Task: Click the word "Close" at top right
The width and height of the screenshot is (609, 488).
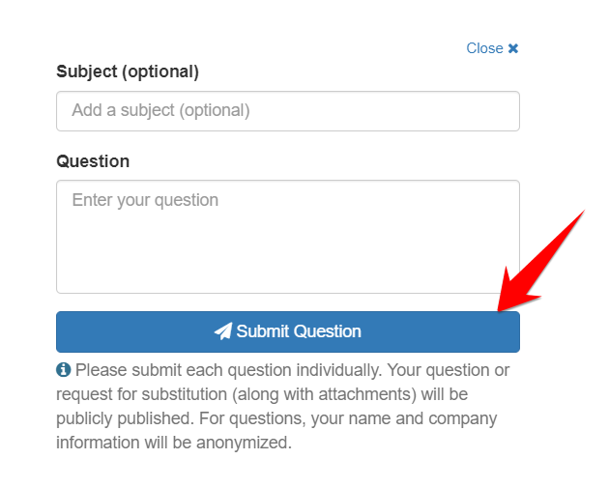Action: click(x=484, y=48)
